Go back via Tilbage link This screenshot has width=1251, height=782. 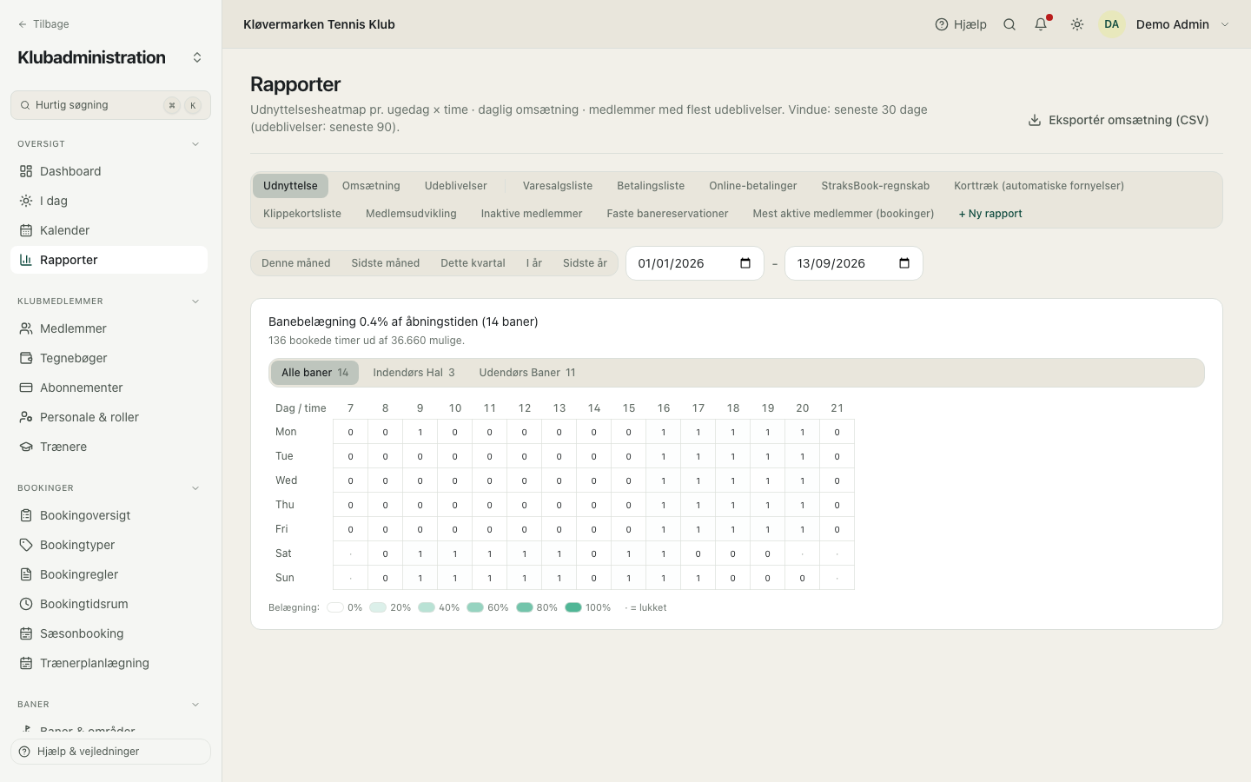43,24
